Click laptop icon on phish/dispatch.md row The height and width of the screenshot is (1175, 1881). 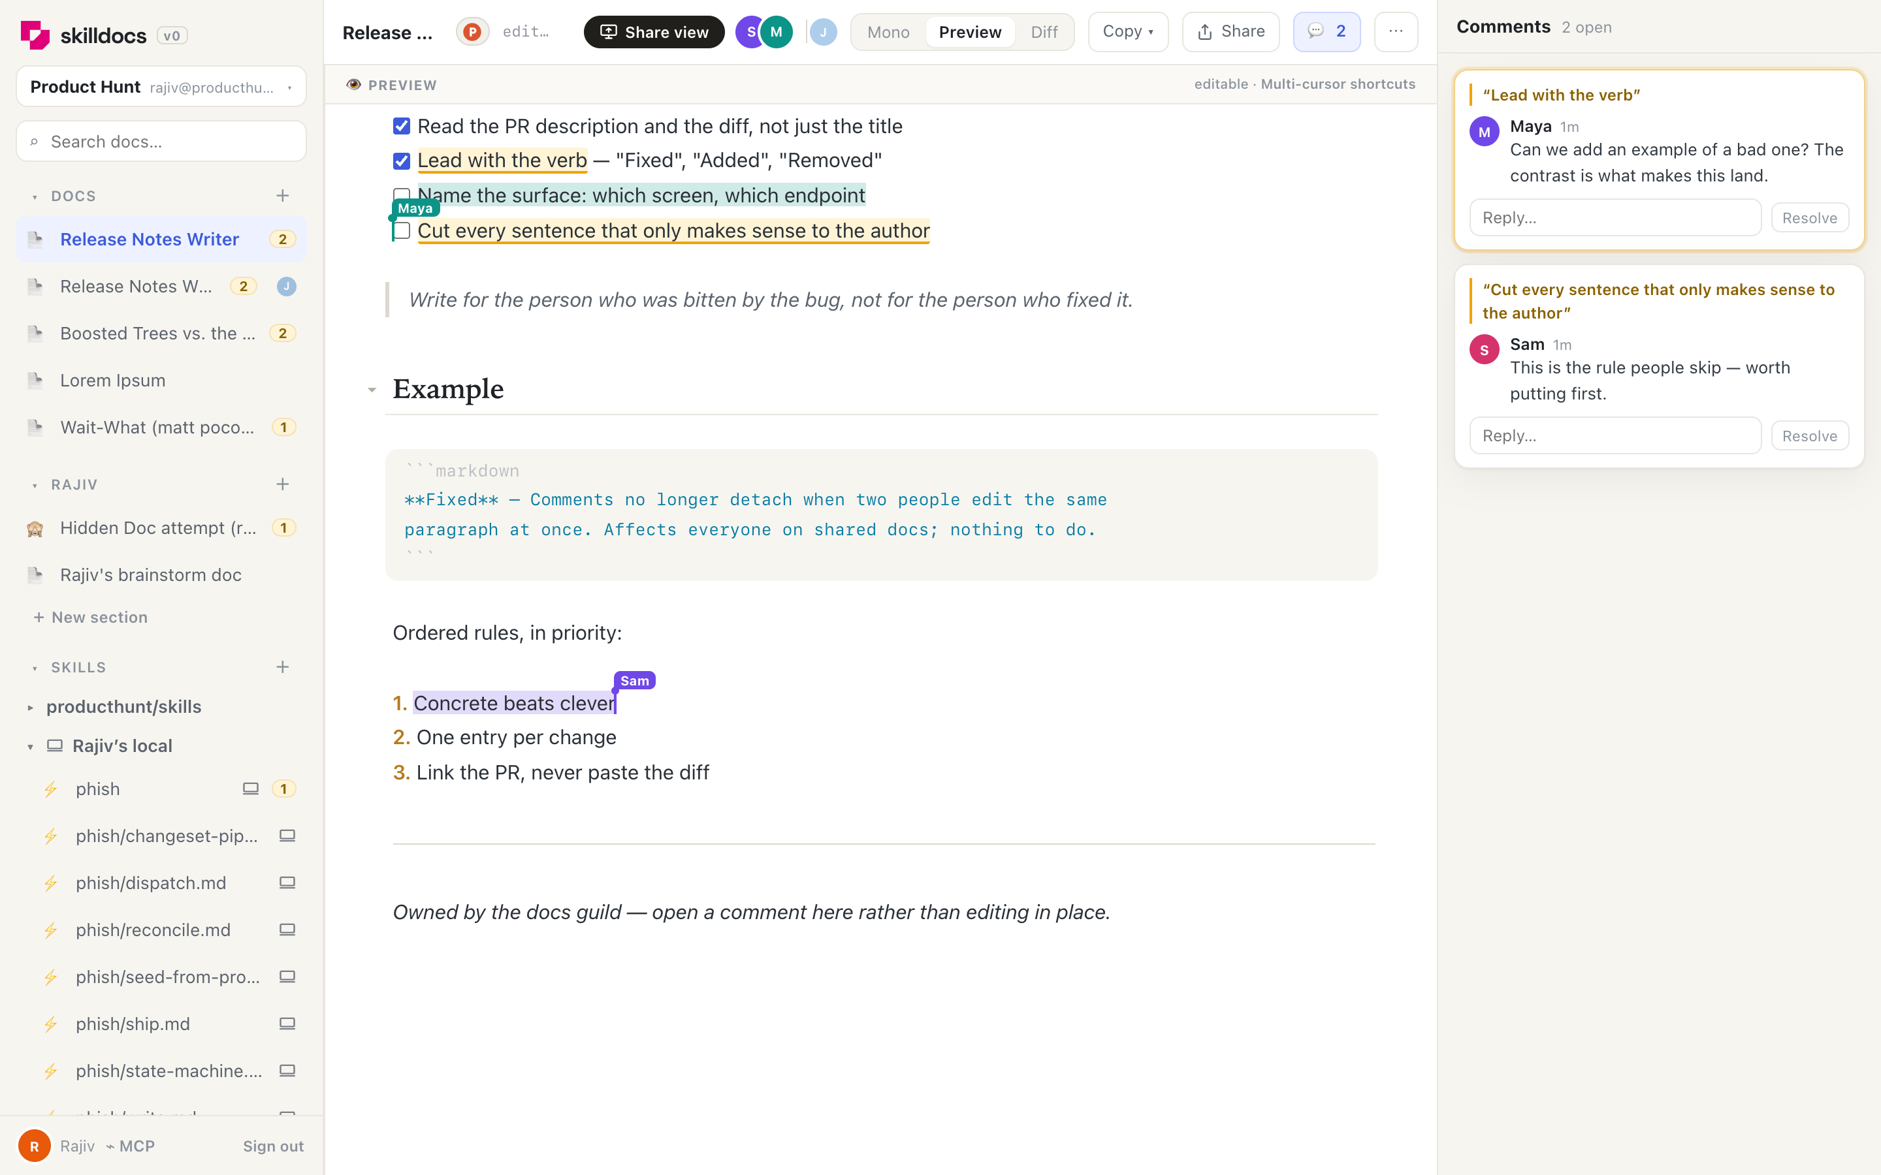coord(287,883)
